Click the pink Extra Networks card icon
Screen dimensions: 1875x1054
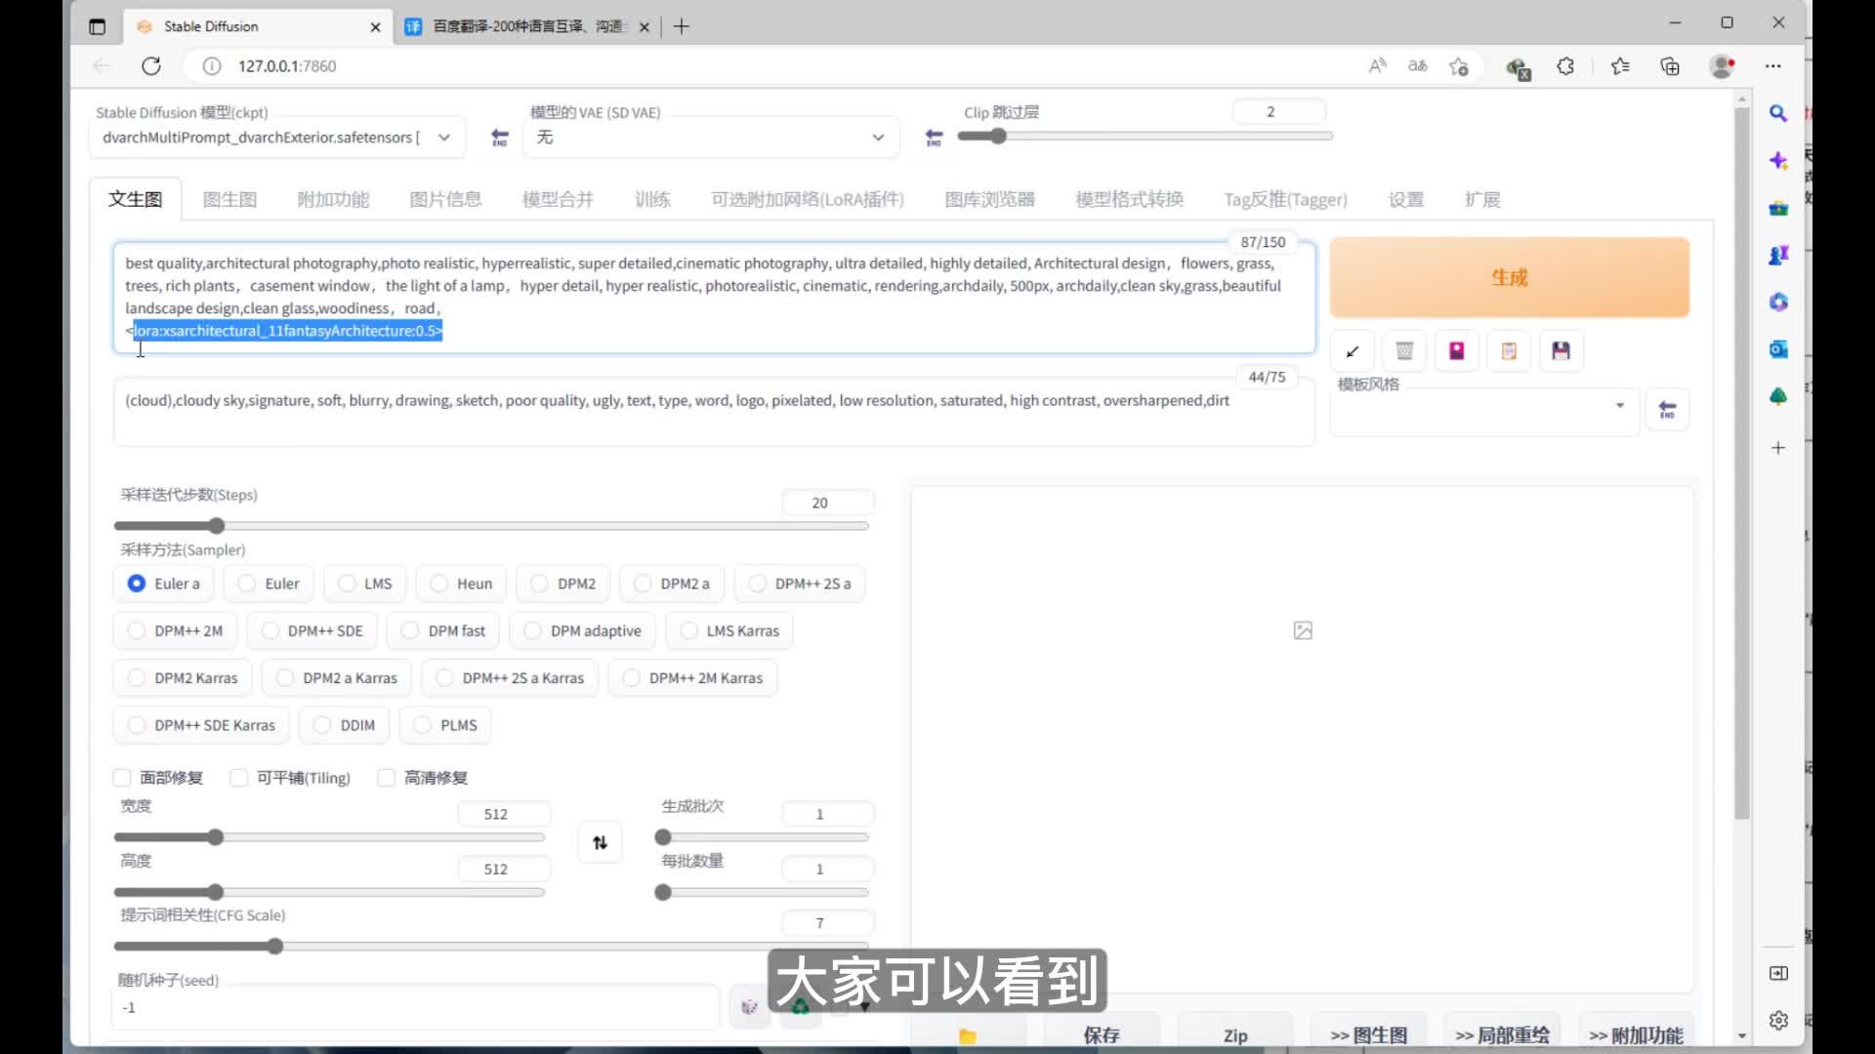coord(1456,351)
